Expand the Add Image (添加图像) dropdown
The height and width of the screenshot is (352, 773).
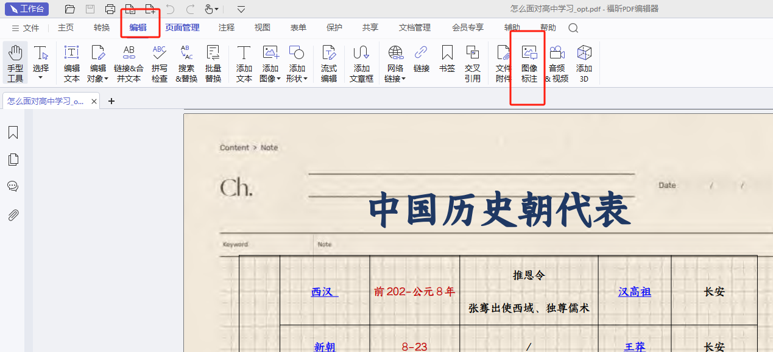coord(278,79)
